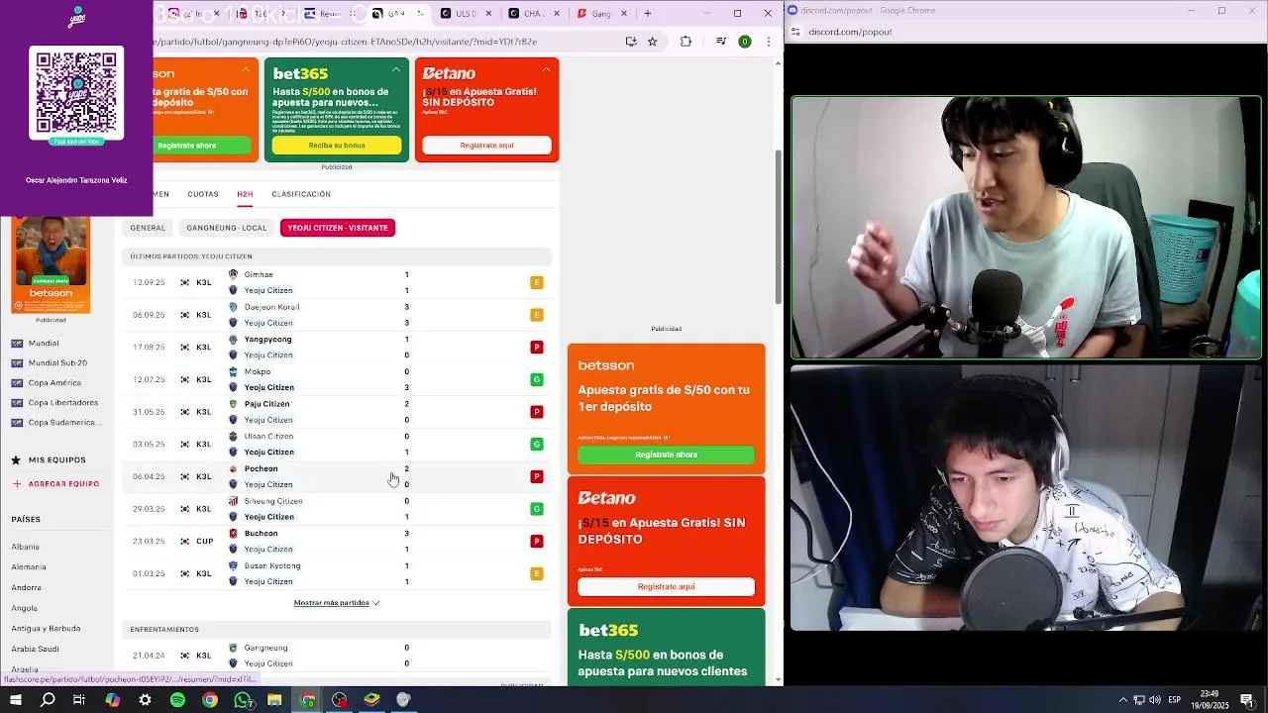Viewport: 1268px width, 713px height.
Task: Click the Betsson sidebar ad thumbnail
Action: pos(51,265)
